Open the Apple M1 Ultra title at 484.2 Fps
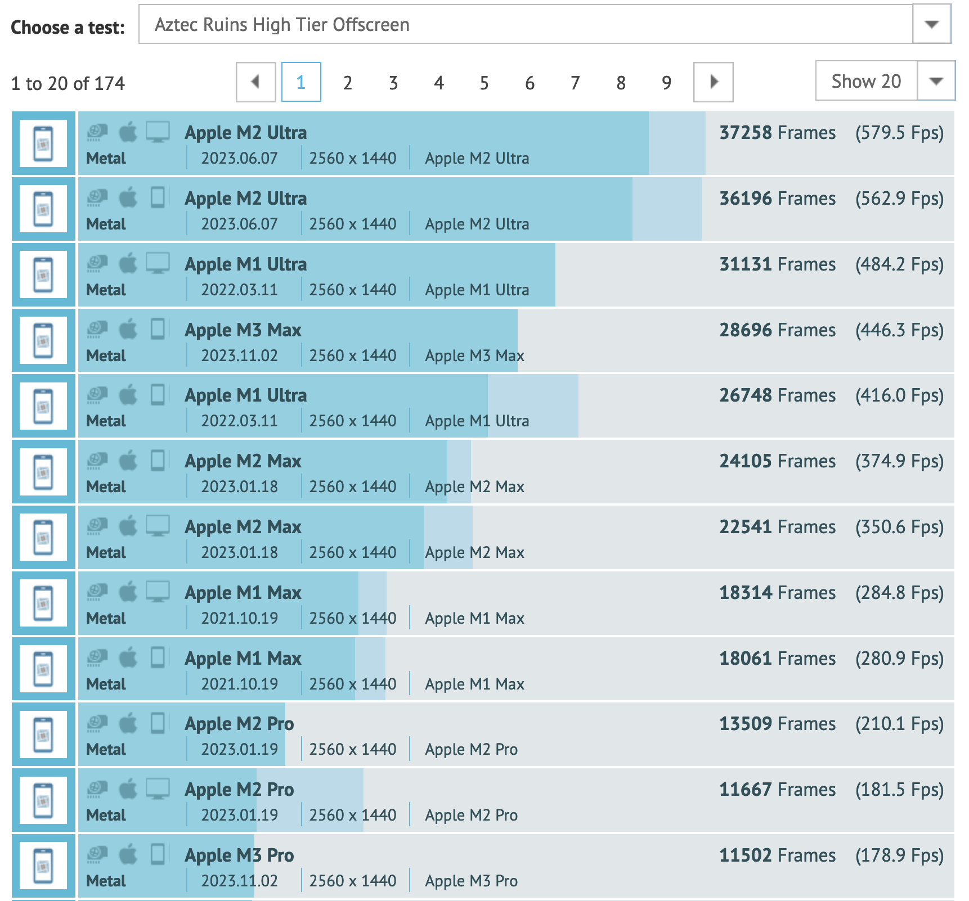Image resolution: width=969 pixels, height=901 pixels. (x=246, y=264)
